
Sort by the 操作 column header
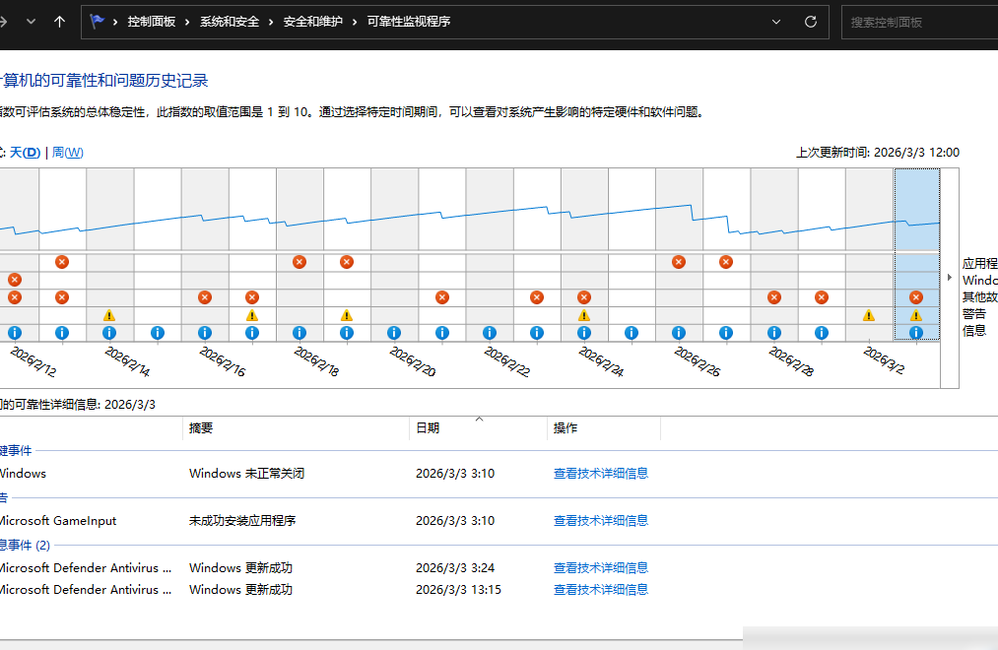click(x=603, y=428)
